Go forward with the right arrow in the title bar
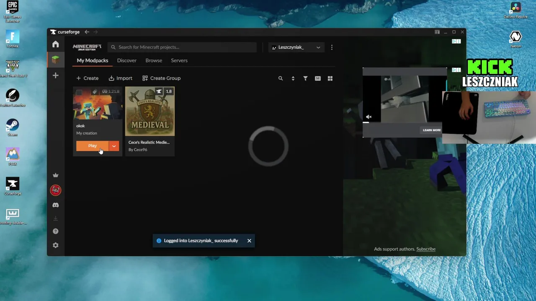 coord(95,32)
